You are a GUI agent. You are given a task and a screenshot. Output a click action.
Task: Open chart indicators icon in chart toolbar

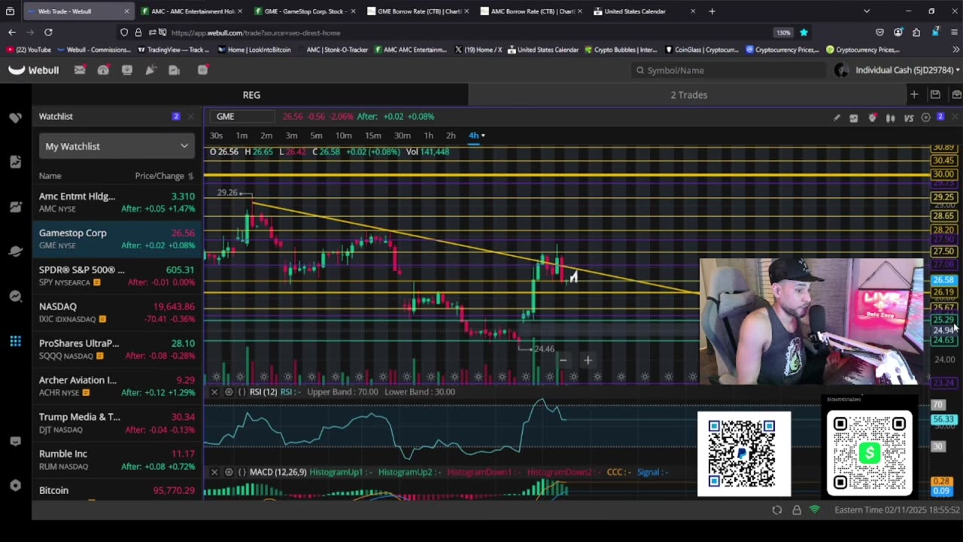(x=854, y=117)
